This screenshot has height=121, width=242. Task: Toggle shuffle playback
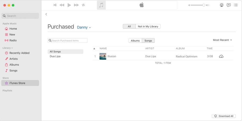(55, 5)
